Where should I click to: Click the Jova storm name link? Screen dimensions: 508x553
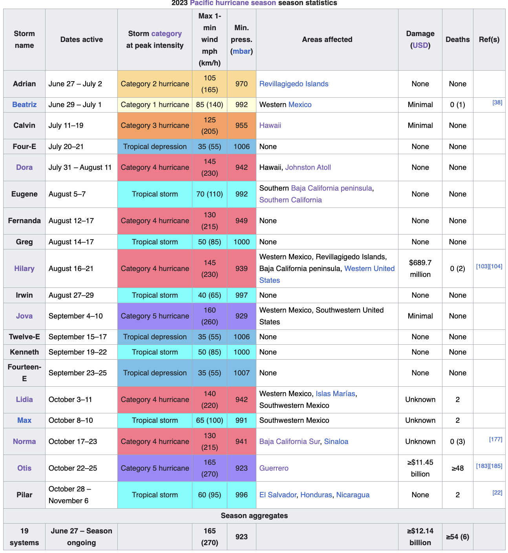[24, 316]
